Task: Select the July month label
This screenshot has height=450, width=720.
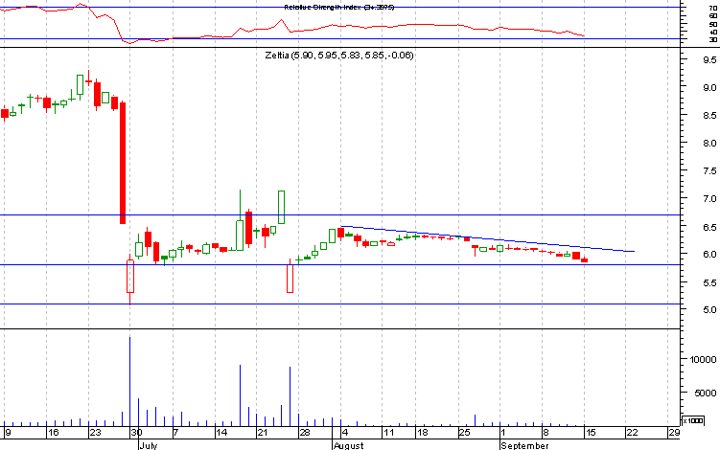Action: [x=149, y=445]
